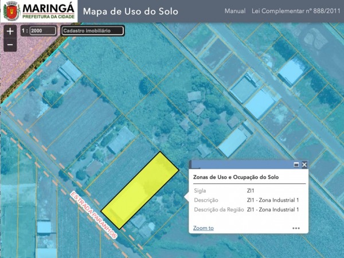
Task: Focus the Cadastro imobiliário search box
Action: [x=92, y=31]
